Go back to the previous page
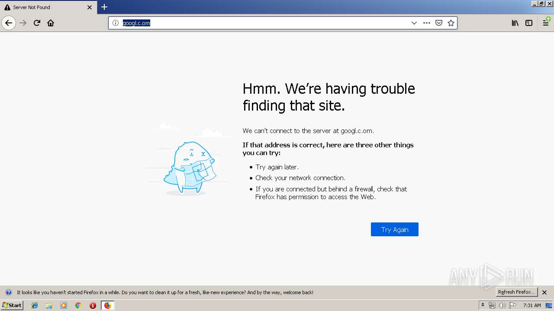Screen dimensions: 554x311 pyautogui.click(x=9, y=23)
